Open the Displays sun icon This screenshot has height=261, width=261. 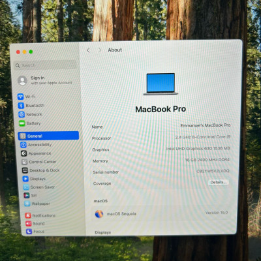(25, 179)
